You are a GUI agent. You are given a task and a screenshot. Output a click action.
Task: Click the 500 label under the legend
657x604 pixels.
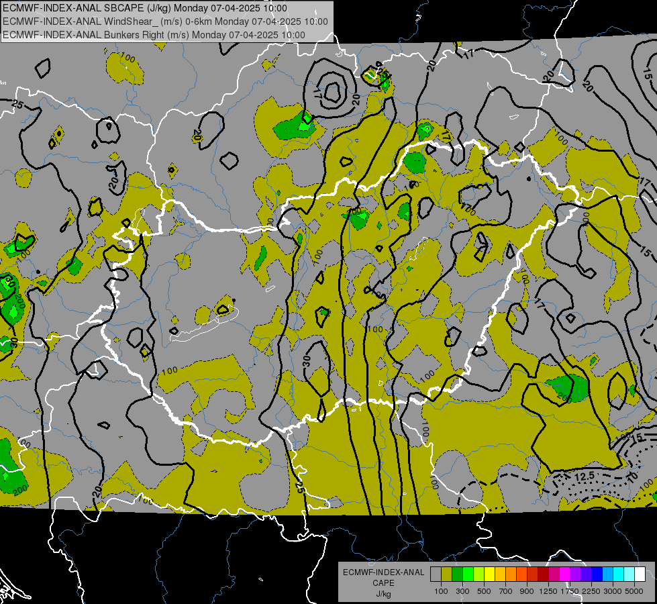484,591
